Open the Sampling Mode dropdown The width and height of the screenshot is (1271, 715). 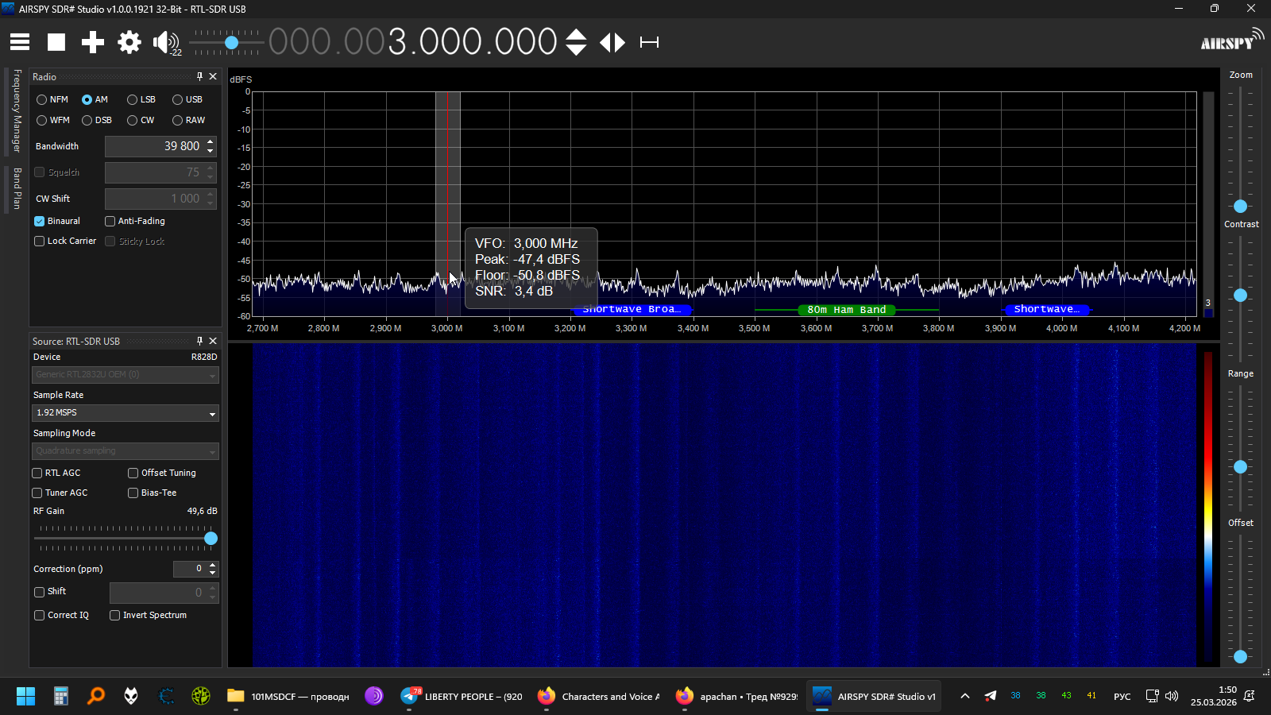(x=126, y=451)
